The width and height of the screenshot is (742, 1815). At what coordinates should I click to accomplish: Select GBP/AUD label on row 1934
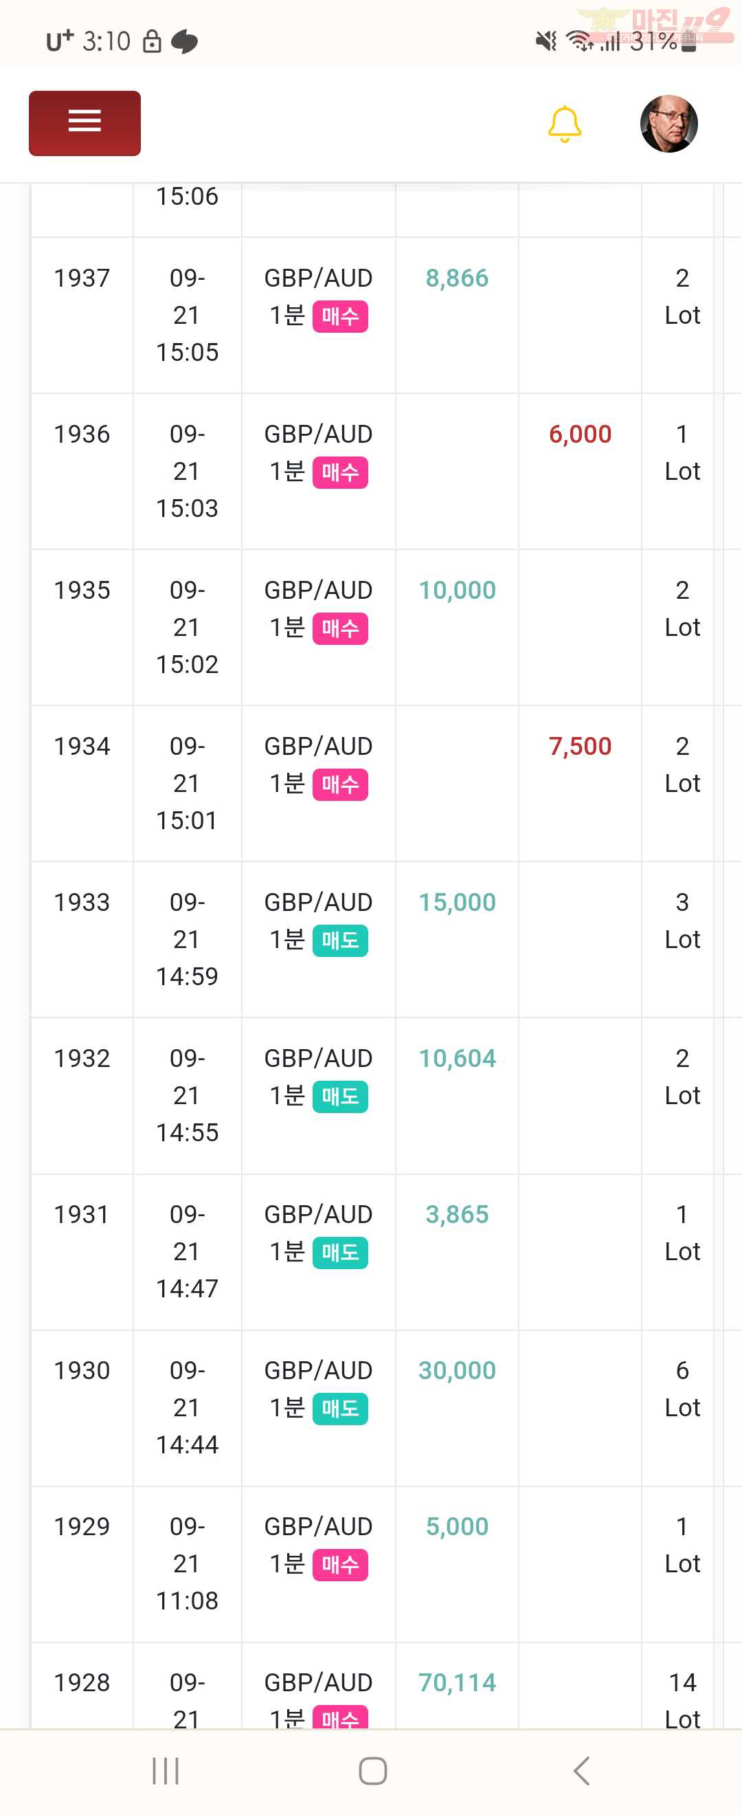point(318,746)
